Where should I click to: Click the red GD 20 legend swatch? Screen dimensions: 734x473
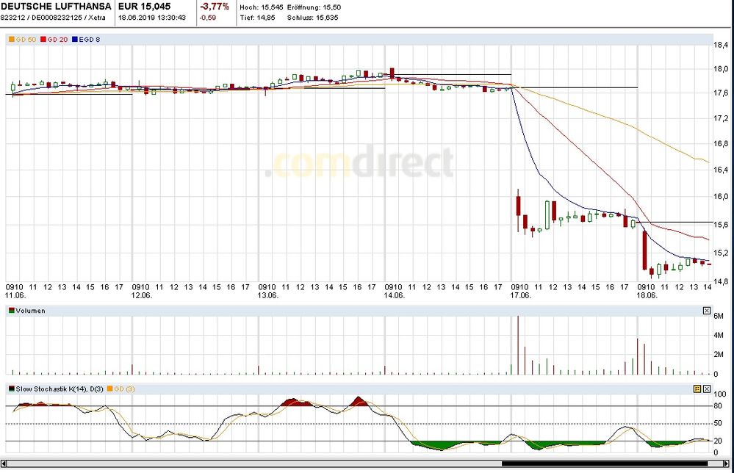point(43,40)
